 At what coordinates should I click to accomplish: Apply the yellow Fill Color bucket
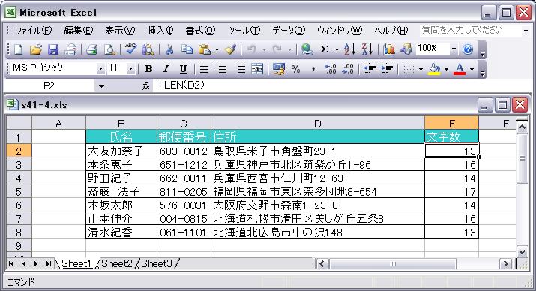[434, 69]
